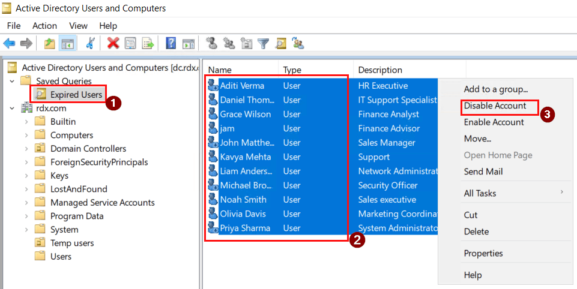Select Add to a group... context entry

496,89
